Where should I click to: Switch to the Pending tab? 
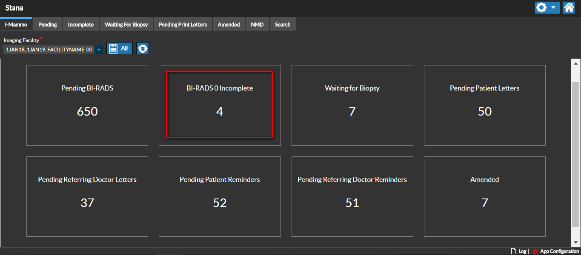click(48, 25)
